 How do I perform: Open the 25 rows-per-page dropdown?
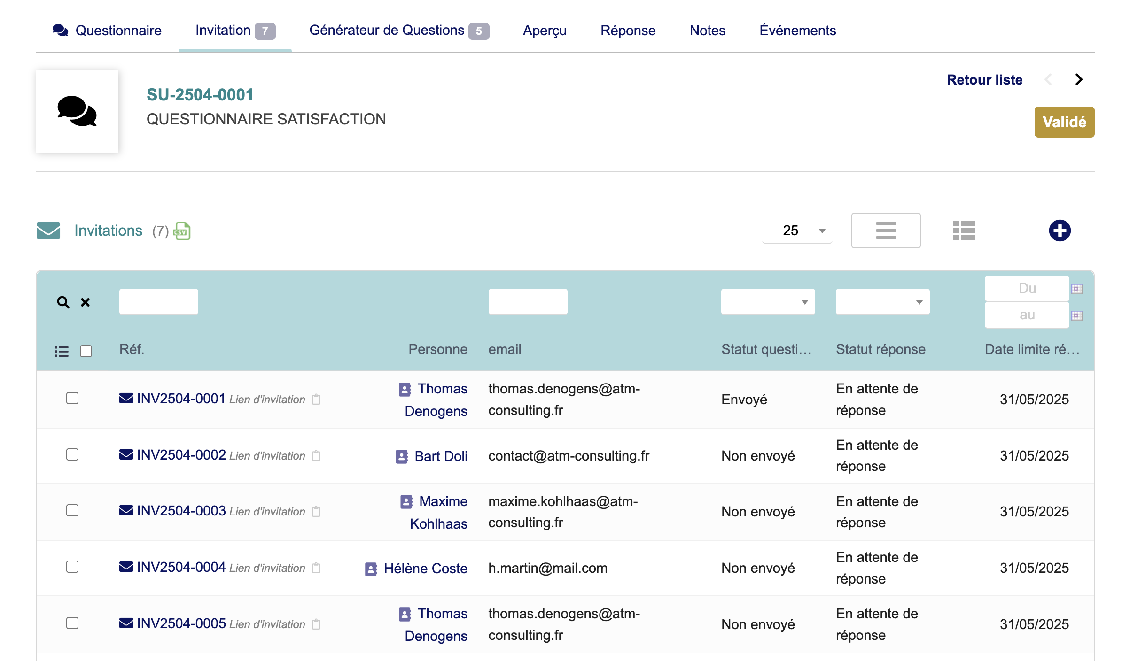(797, 231)
